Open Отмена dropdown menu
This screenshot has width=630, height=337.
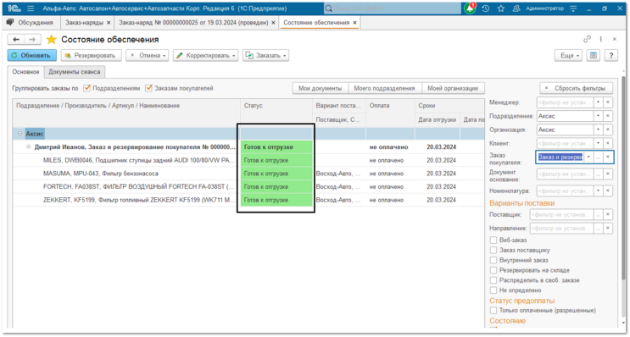[x=148, y=55]
